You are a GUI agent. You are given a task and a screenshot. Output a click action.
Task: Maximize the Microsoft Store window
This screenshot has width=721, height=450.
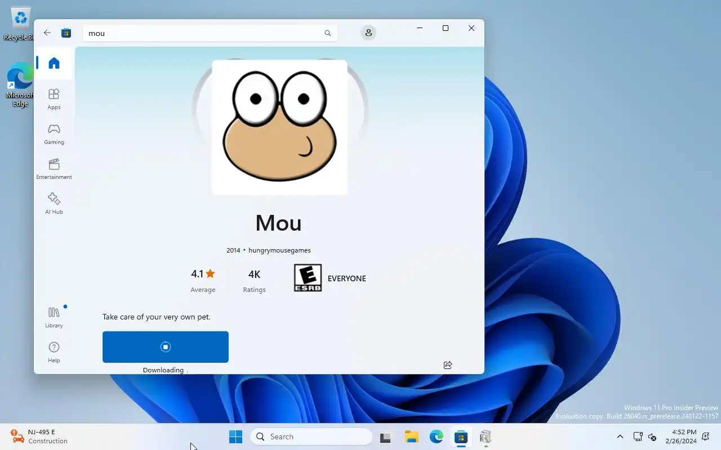pos(446,28)
